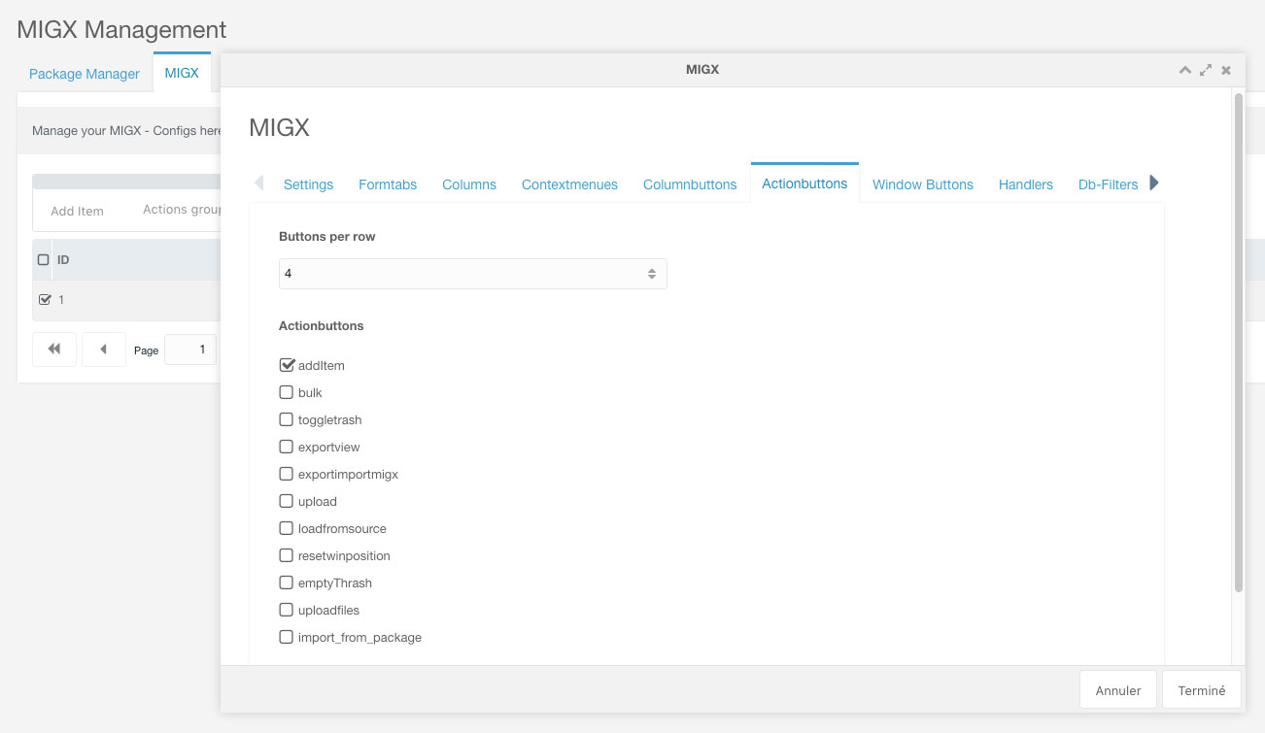Click the MIGX window title bar text
The height and width of the screenshot is (733, 1265).
(x=702, y=70)
